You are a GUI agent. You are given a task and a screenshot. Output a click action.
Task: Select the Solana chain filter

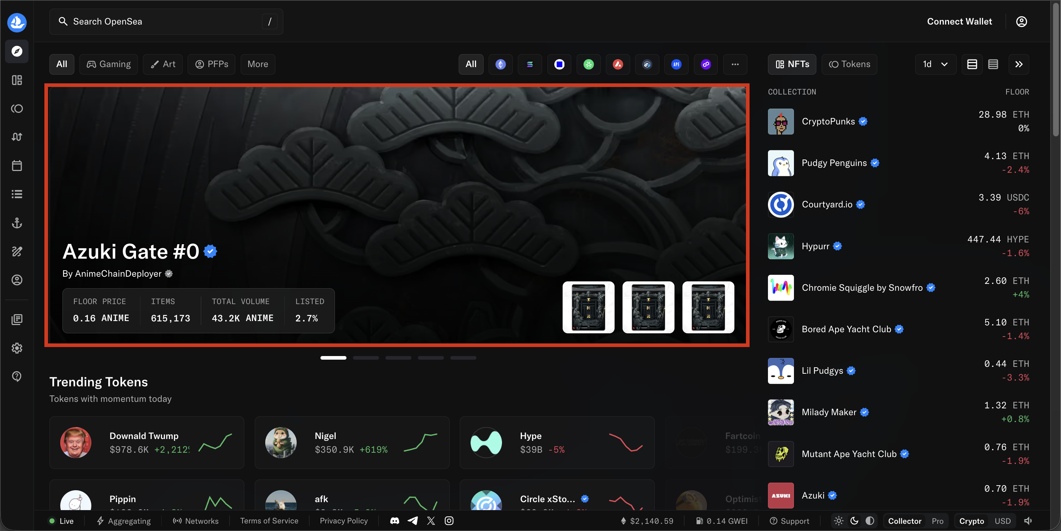(x=530, y=64)
